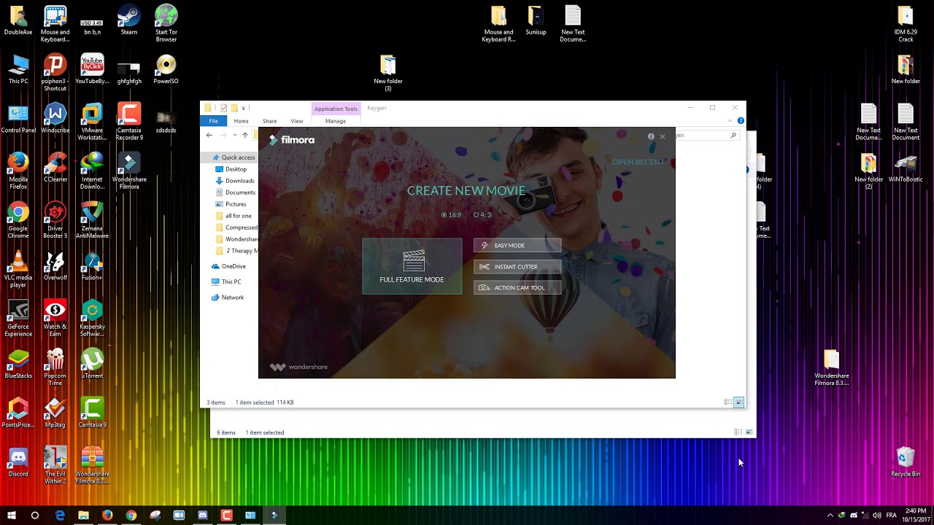Select This PC in navigation pane
Image resolution: width=934 pixels, height=525 pixels.
pyautogui.click(x=226, y=281)
